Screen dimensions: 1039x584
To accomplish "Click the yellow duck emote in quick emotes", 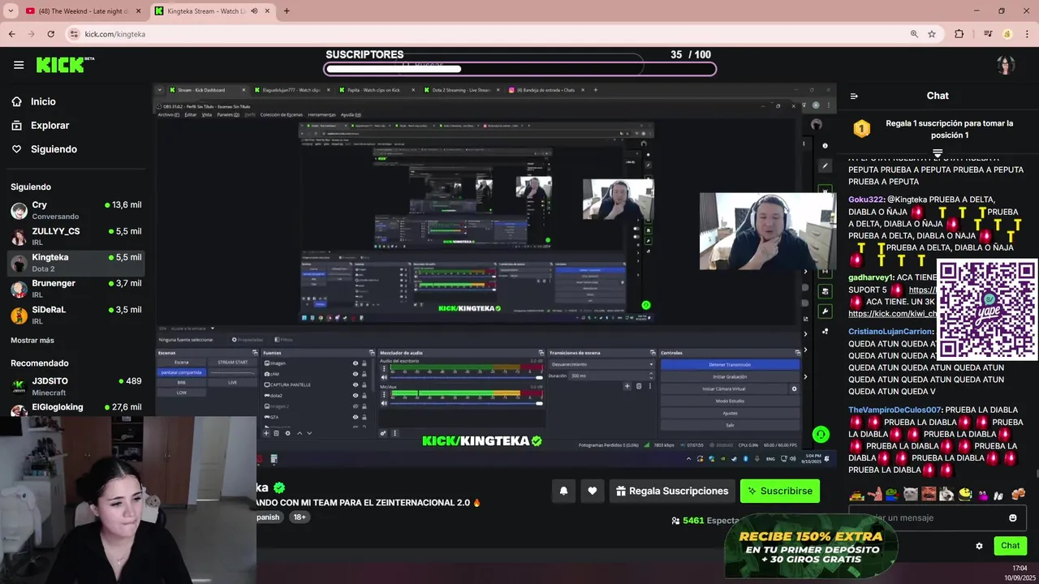I will (964, 494).
